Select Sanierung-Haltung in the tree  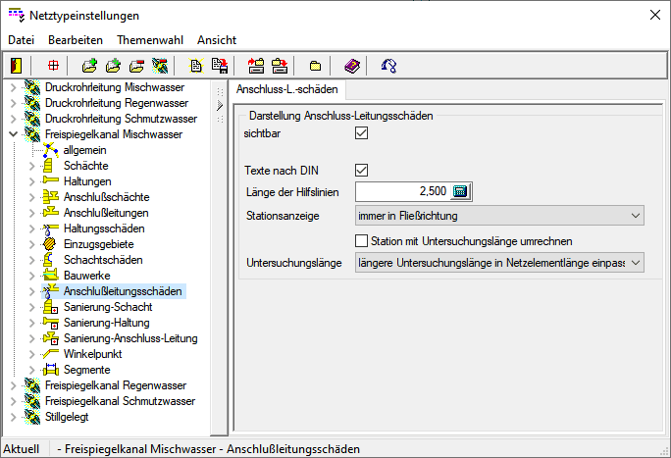(x=106, y=323)
